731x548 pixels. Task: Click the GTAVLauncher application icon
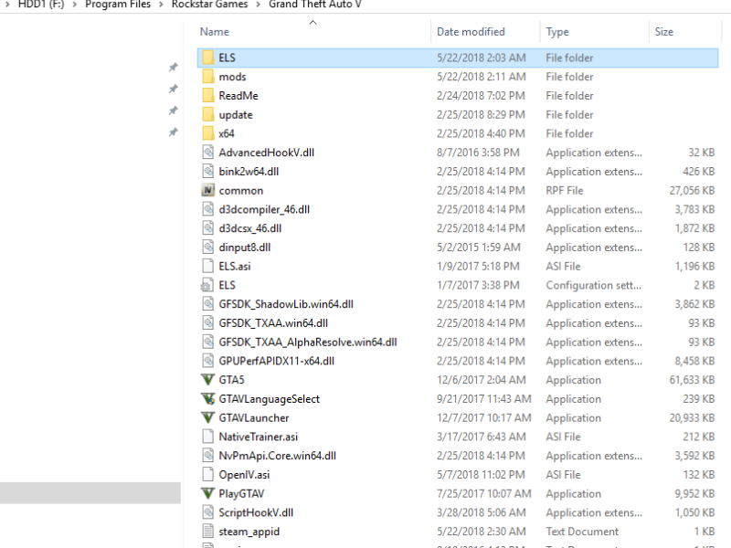(208, 417)
